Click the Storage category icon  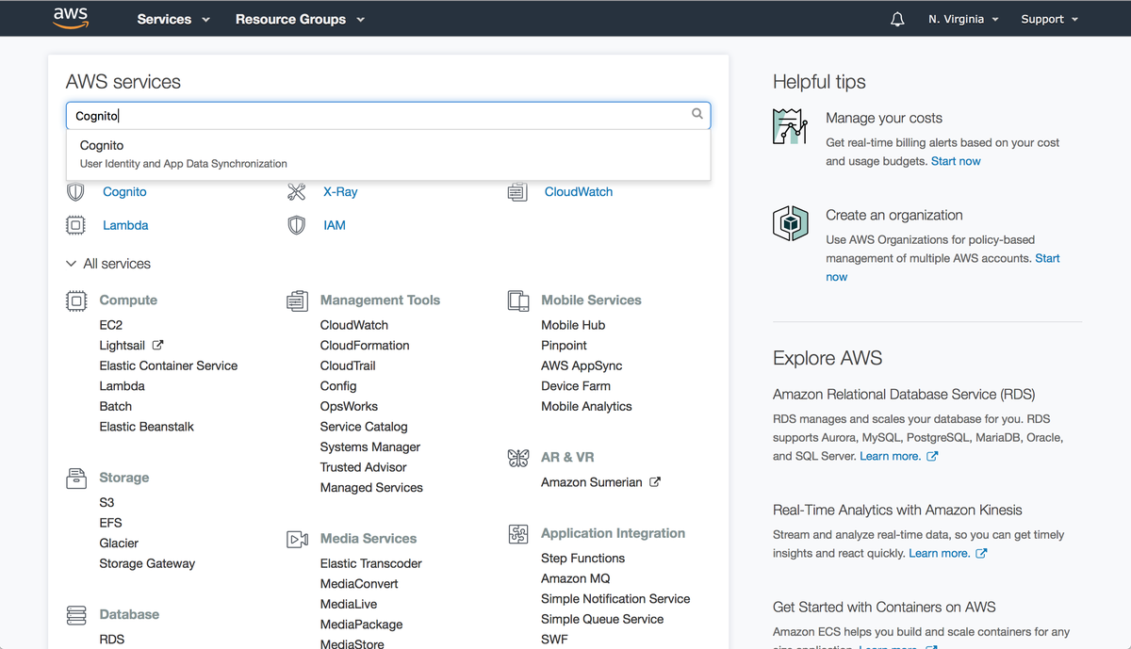point(75,478)
